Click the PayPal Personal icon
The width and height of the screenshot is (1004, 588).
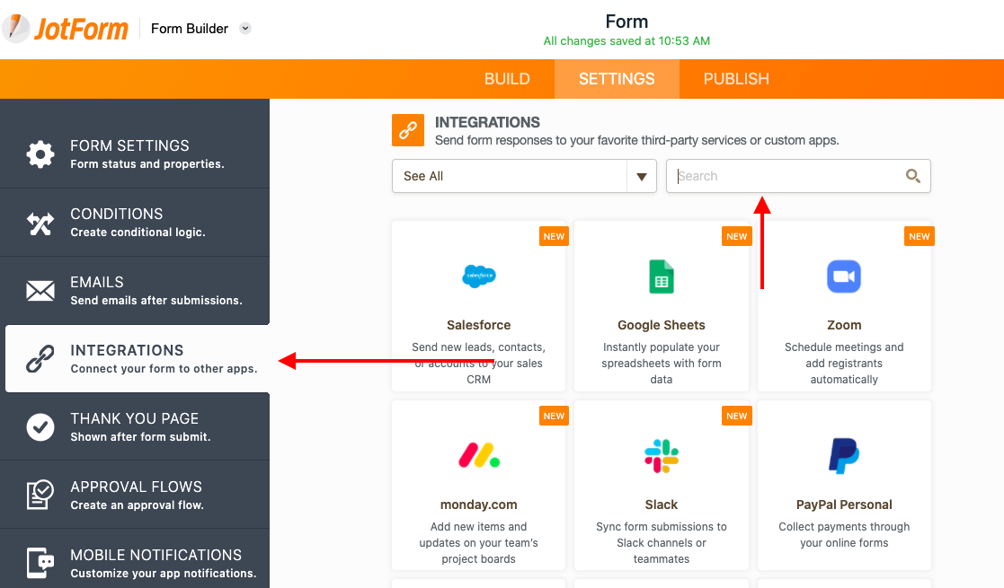[843, 456]
